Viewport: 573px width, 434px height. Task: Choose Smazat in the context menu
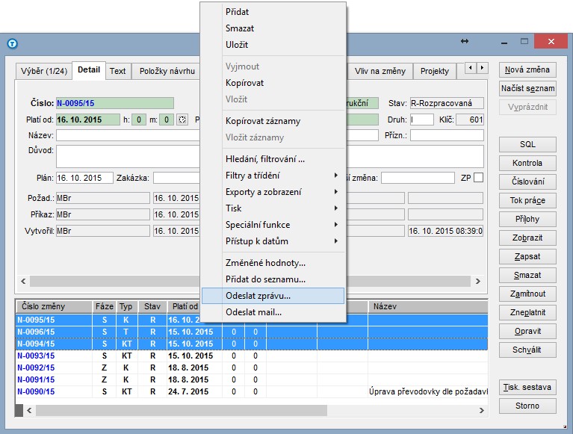(x=273, y=28)
